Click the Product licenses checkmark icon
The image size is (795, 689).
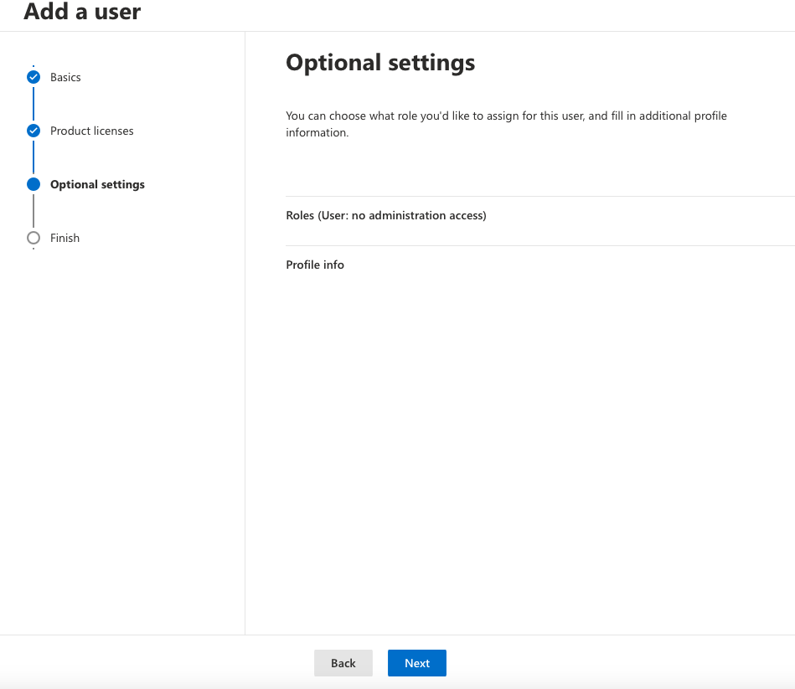pos(34,131)
